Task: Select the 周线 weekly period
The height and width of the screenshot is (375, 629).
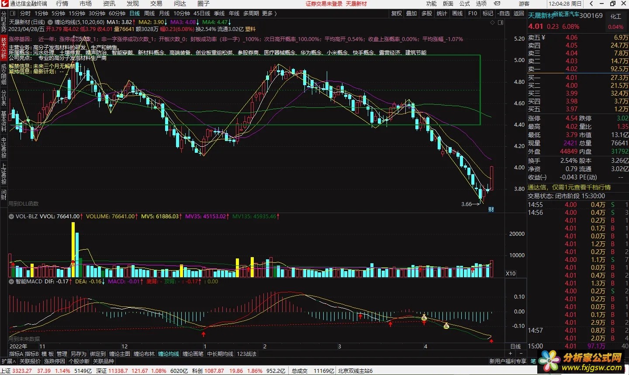Action: (x=149, y=14)
